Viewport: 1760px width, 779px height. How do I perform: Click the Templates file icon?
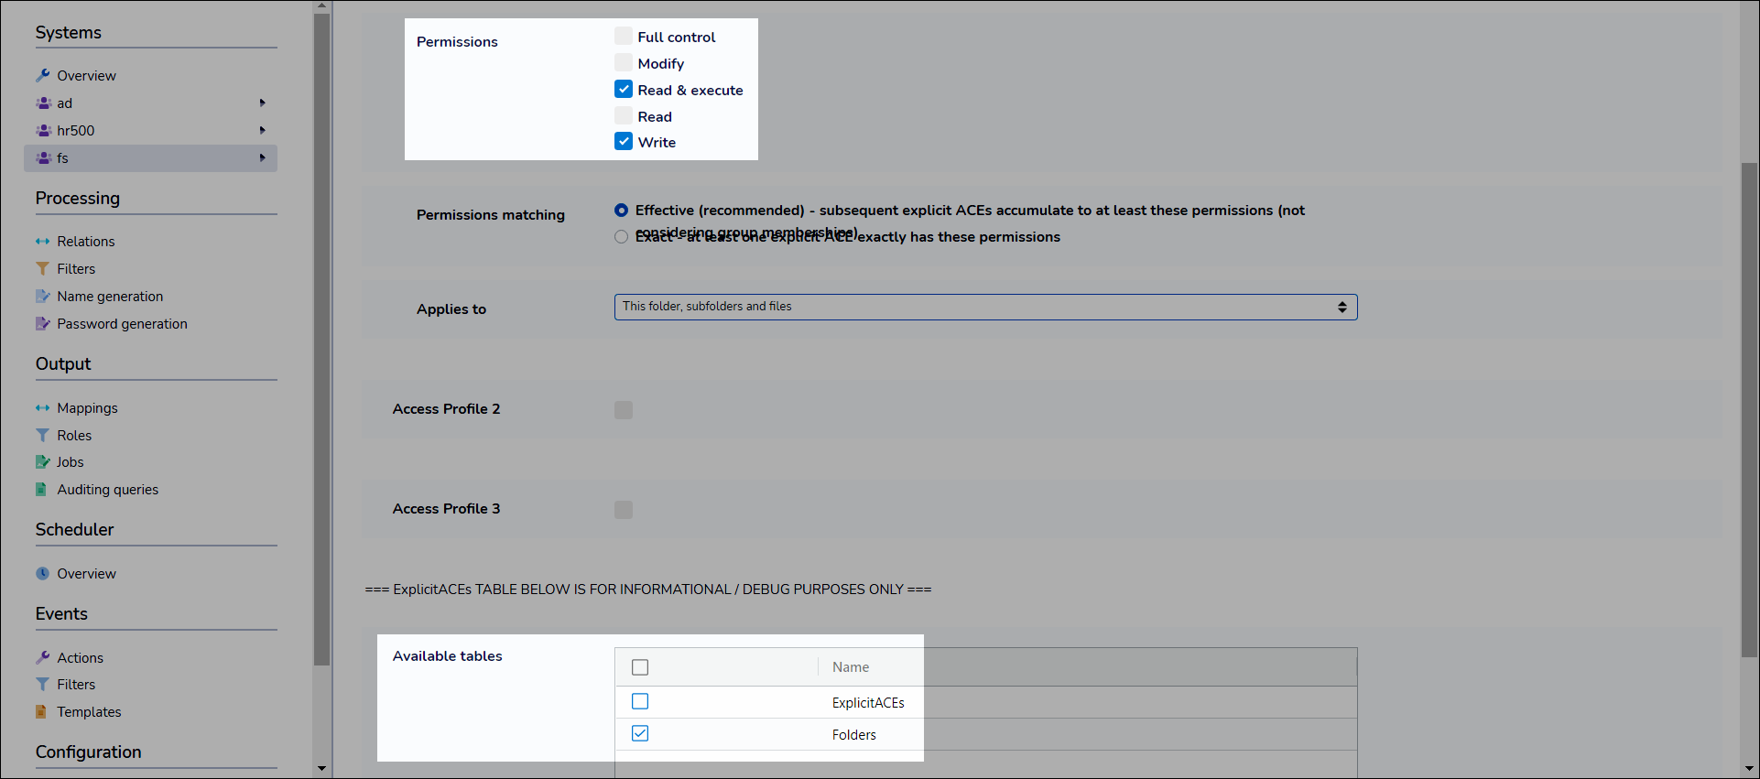click(41, 711)
